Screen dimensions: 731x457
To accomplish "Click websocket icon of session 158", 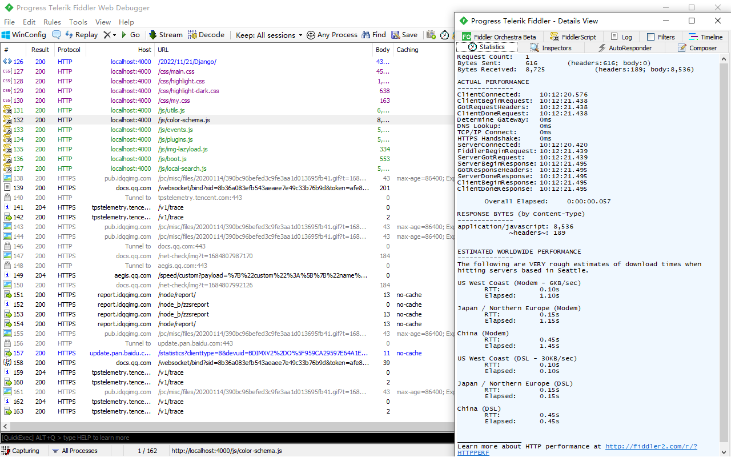I will [x=7, y=363].
